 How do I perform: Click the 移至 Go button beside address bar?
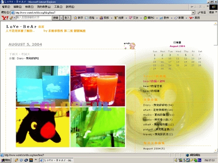tap(202, 12)
